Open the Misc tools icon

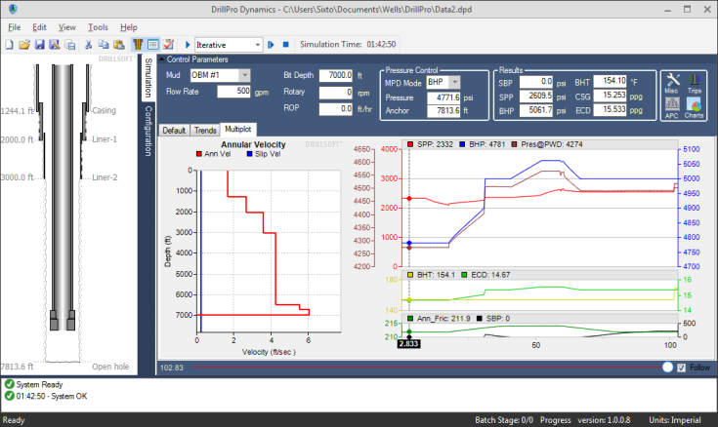pyautogui.click(x=672, y=83)
